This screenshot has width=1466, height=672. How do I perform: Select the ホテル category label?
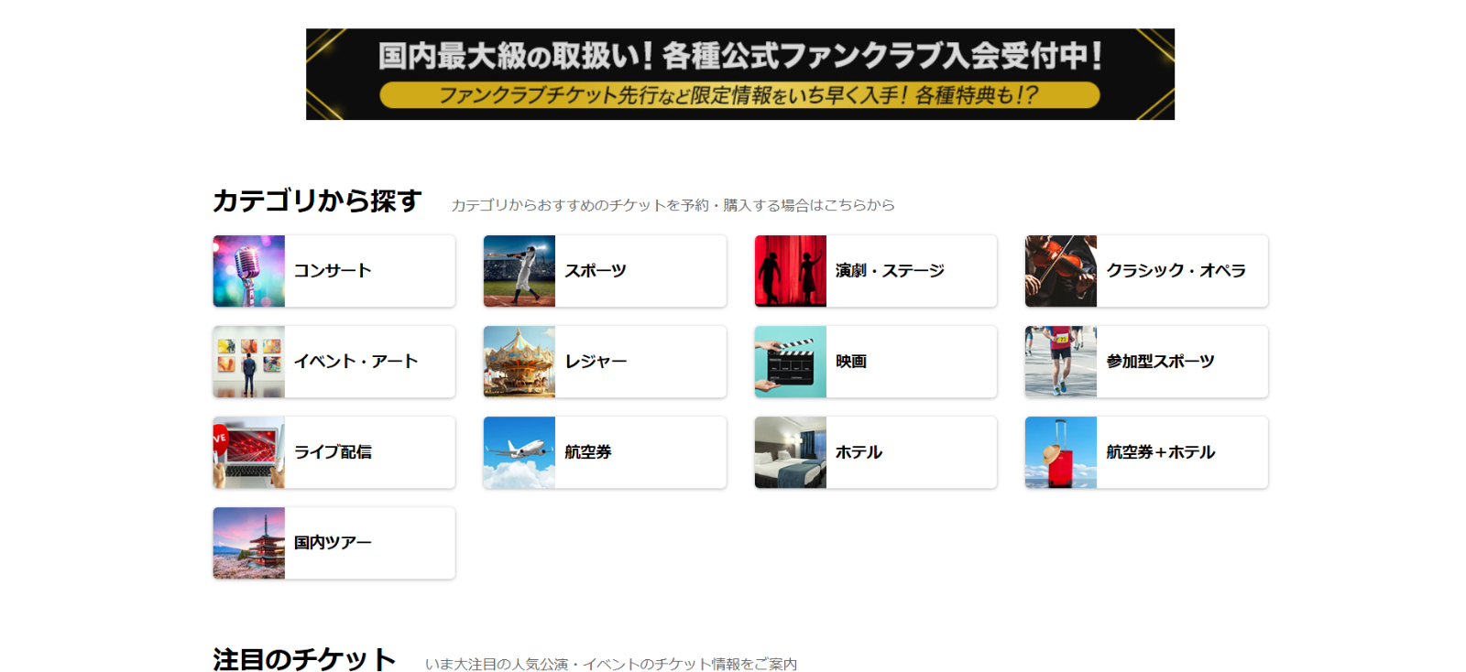pos(859,452)
